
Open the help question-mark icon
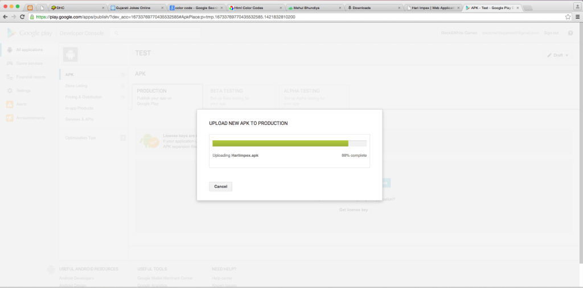click(570, 33)
